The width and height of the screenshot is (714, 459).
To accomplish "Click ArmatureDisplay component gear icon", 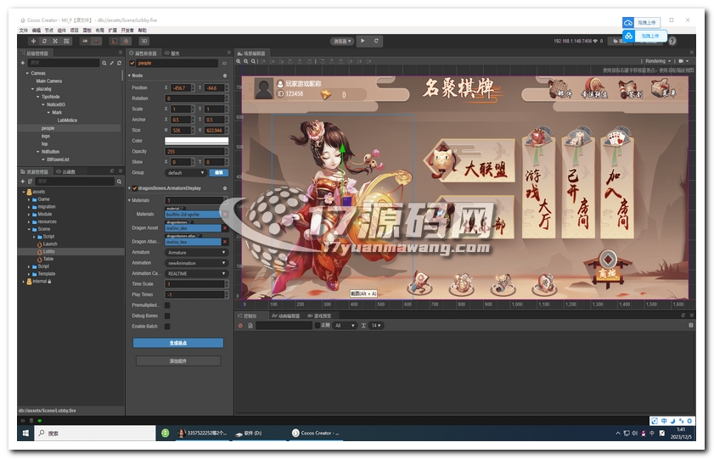I will pyautogui.click(x=225, y=188).
